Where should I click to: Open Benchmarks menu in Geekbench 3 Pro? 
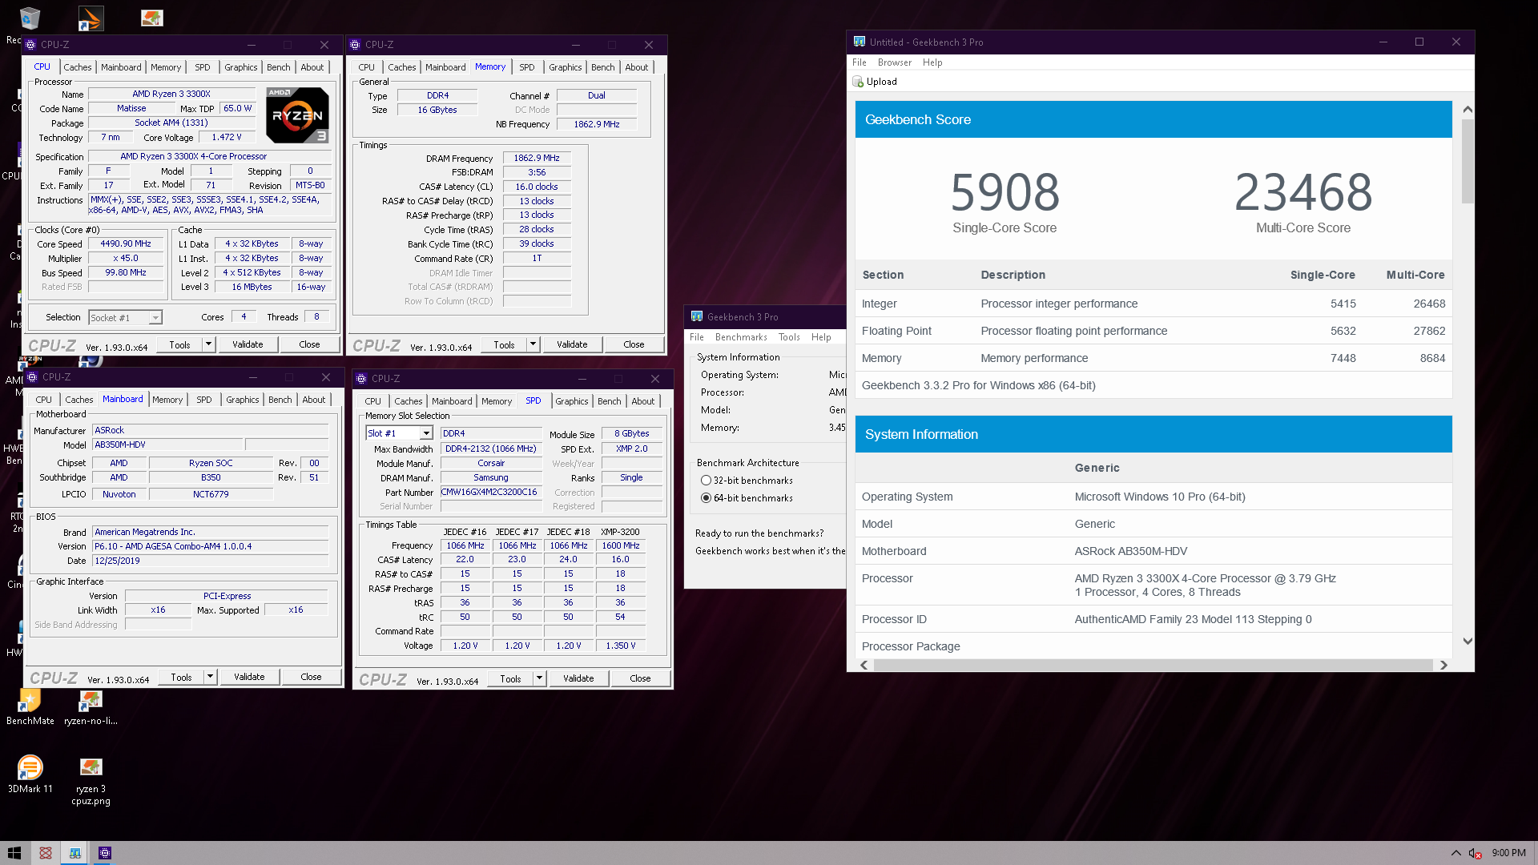[x=741, y=337]
